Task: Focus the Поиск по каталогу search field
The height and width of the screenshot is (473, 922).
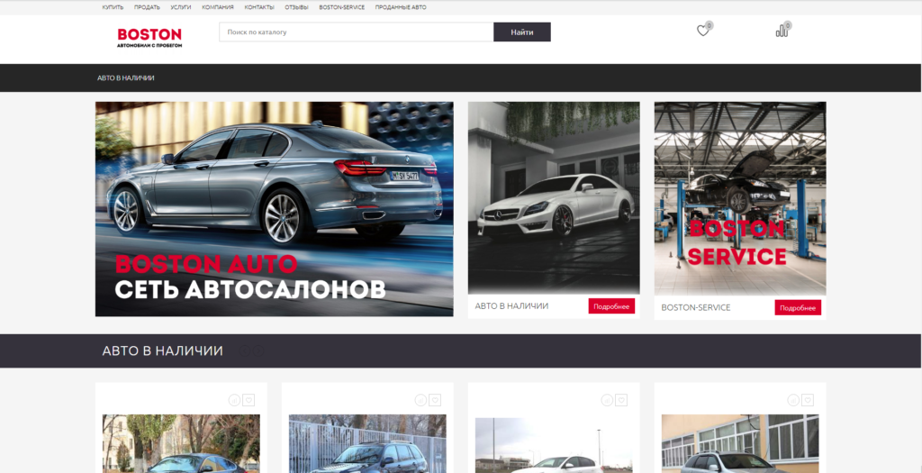Action: pyautogui.click(x=357, y=32)
